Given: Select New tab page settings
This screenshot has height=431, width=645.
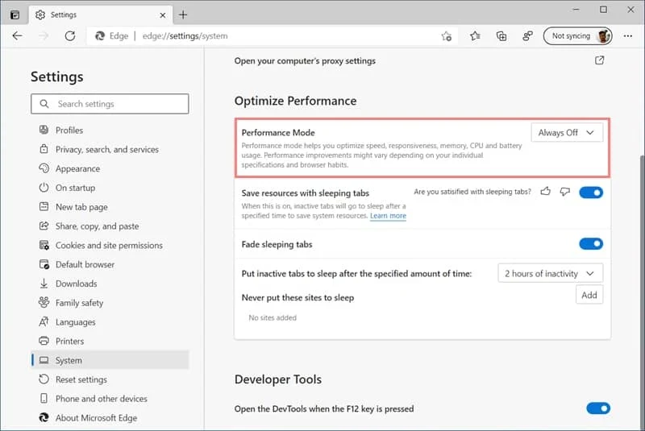Looking at the screenshot, I should (110, 207).
